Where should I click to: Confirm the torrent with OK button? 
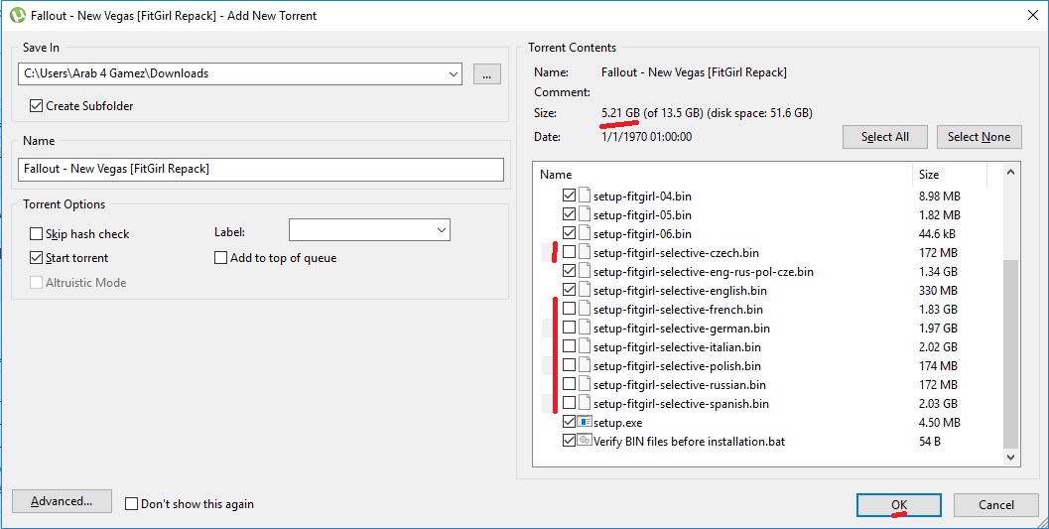898,505
